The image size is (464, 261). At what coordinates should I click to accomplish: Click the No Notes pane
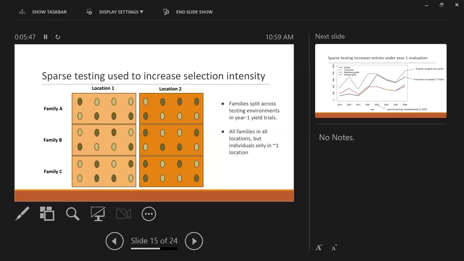click(x=381, y=181)
